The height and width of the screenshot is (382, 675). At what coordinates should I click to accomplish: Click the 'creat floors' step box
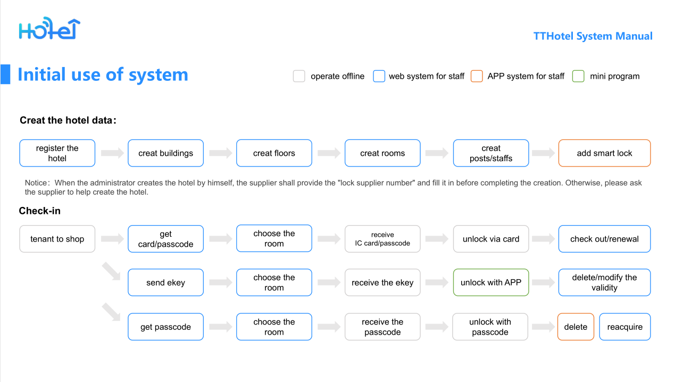(x=274, y=153)
